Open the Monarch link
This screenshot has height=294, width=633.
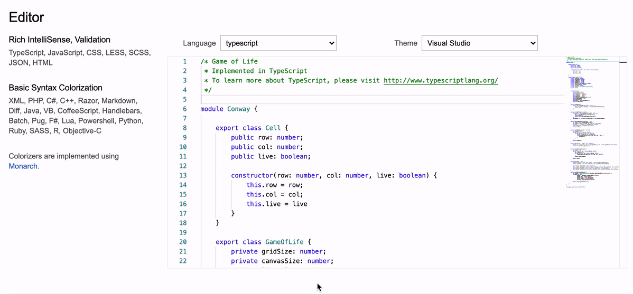(x=23, y=166)
